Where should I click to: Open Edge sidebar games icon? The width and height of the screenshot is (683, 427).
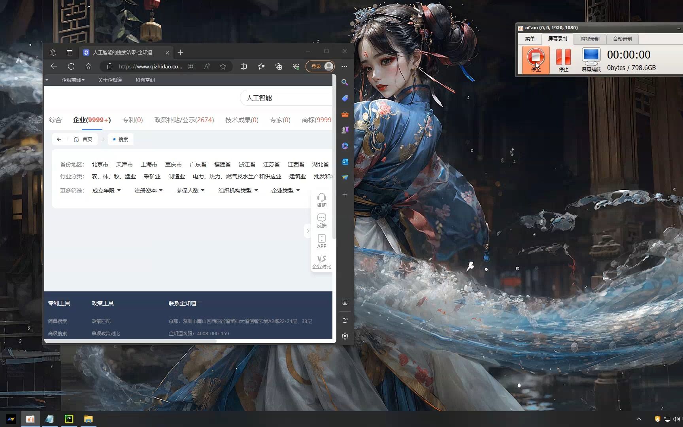[345, 130]
